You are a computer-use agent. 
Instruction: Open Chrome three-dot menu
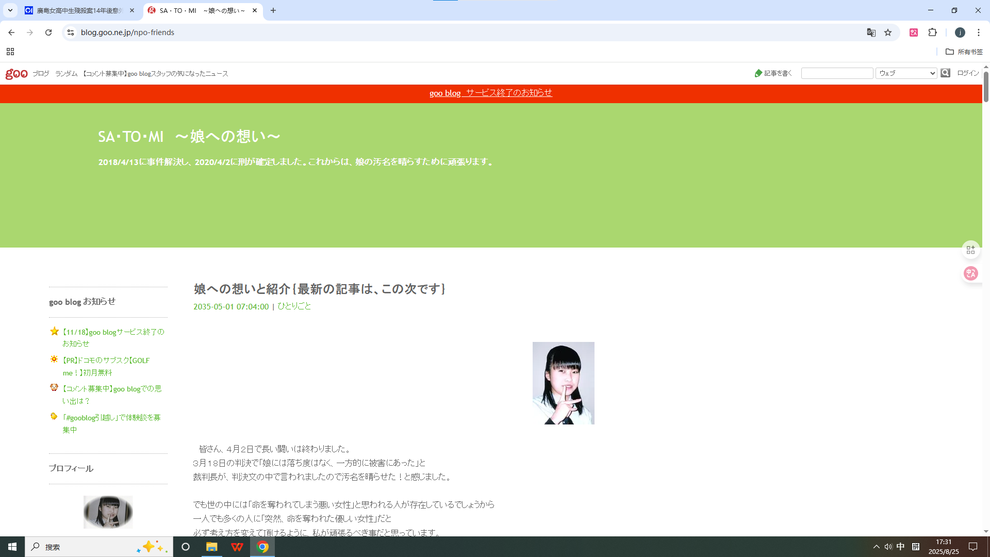click(x=978, y=32)
